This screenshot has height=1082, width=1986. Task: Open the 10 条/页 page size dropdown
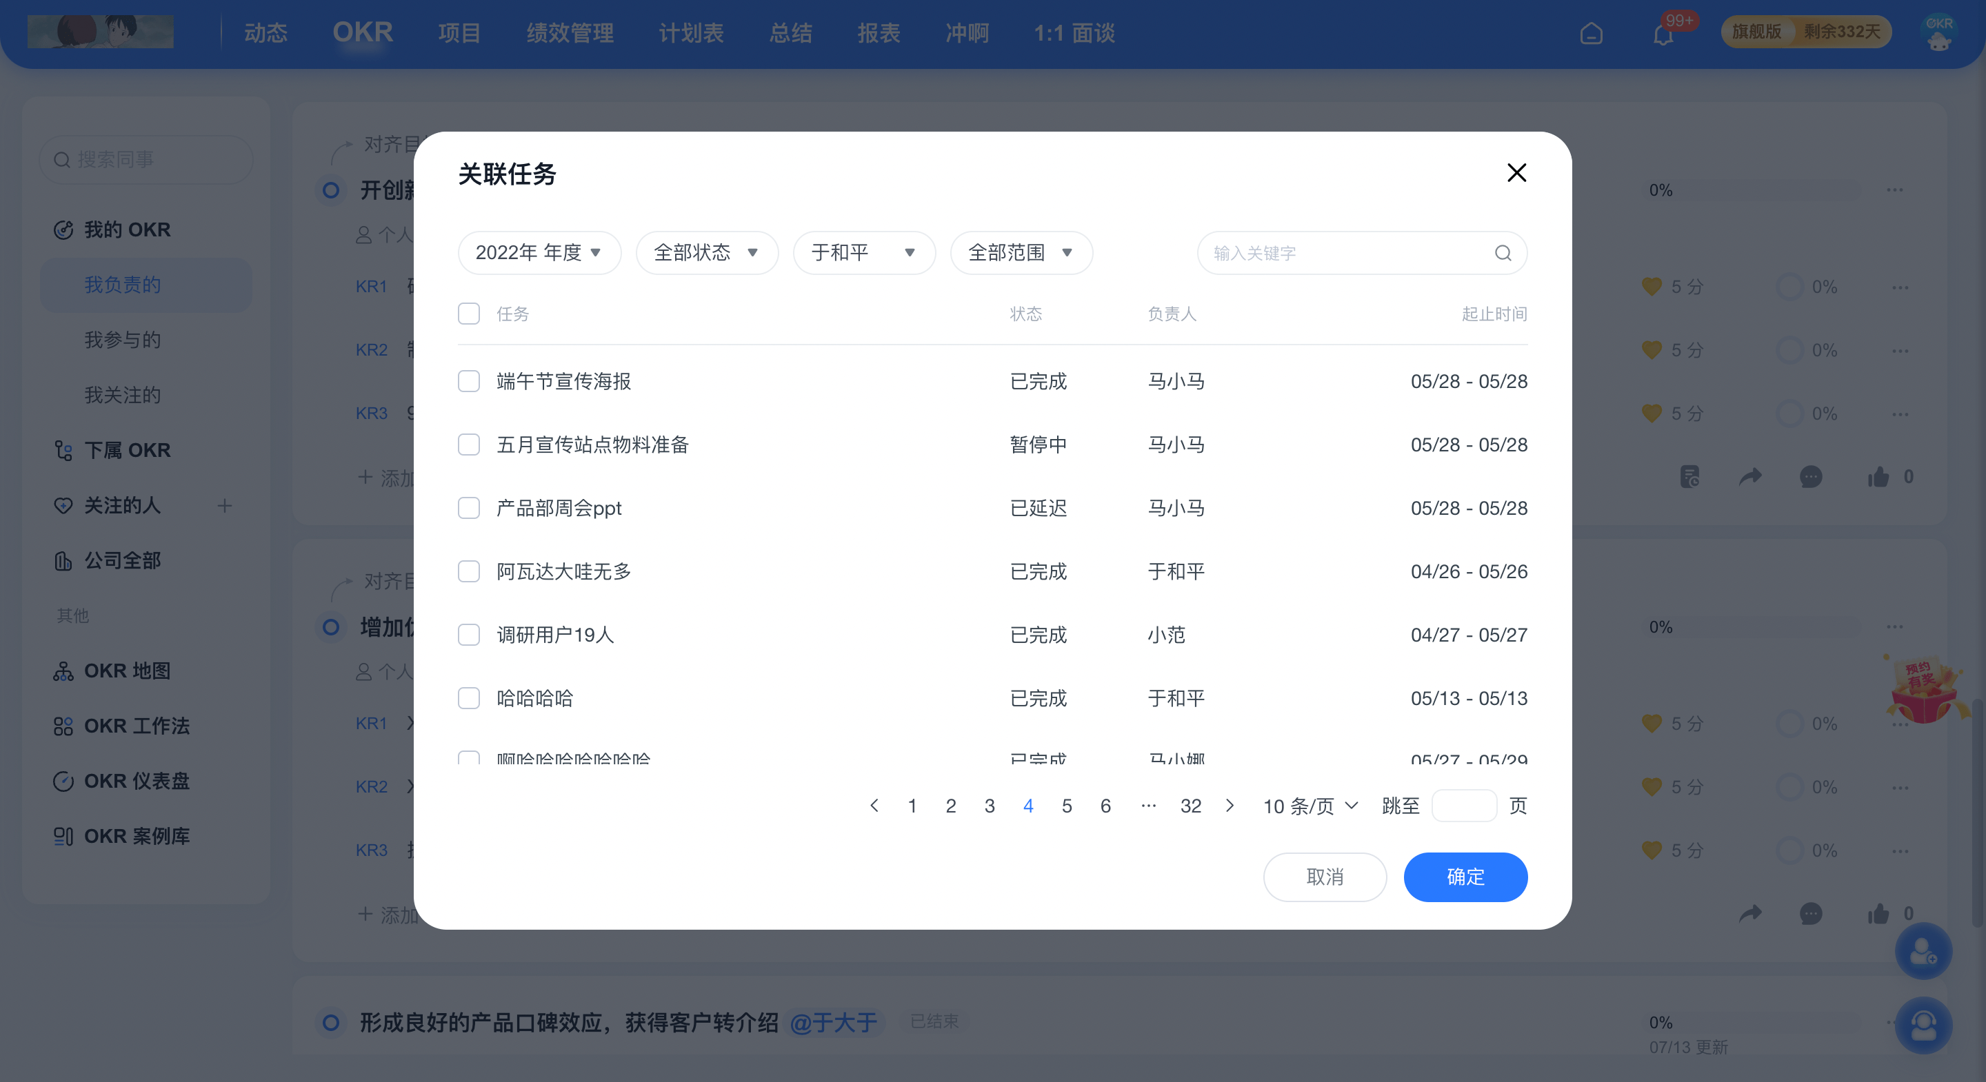[x=1310, y=806]
